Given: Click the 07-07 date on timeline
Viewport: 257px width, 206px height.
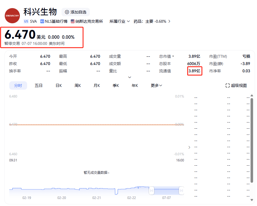Looking at the screenshot, I should click(166, 198).
